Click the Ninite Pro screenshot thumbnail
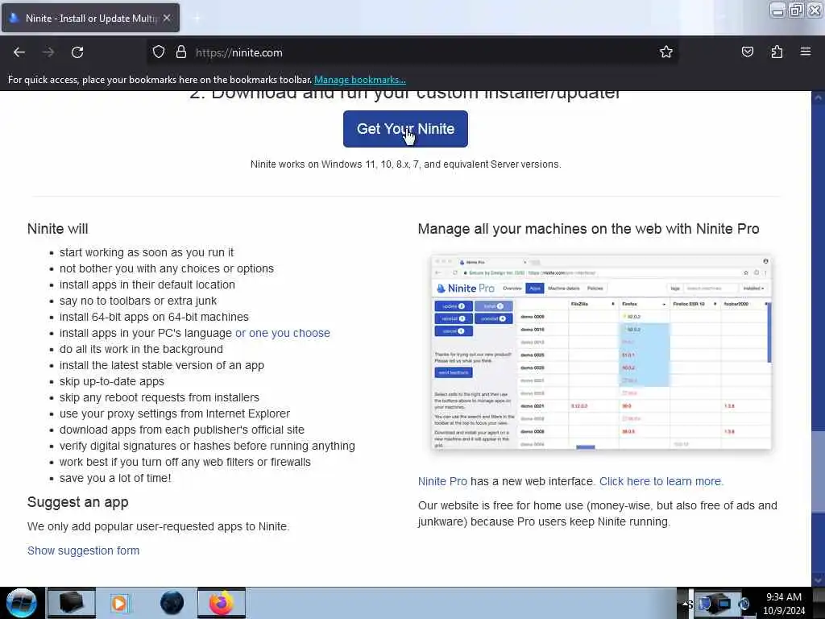Image resolution: width=825 pixels, height=619 pixels. (601, 351)
